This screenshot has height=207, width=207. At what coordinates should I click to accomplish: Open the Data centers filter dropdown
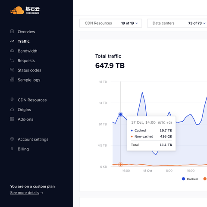177,23
